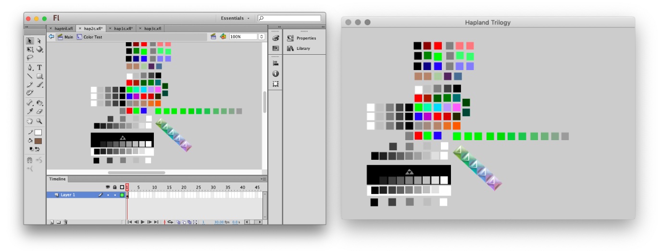Viewport: 662px width, 251px height.
Task: Toggle show/hide all layers eye
Action: (x=108, y=187)
